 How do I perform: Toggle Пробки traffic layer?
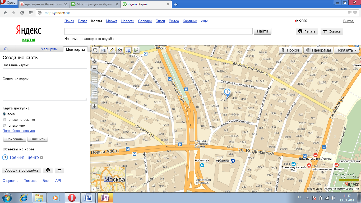[x=291, y=50]
